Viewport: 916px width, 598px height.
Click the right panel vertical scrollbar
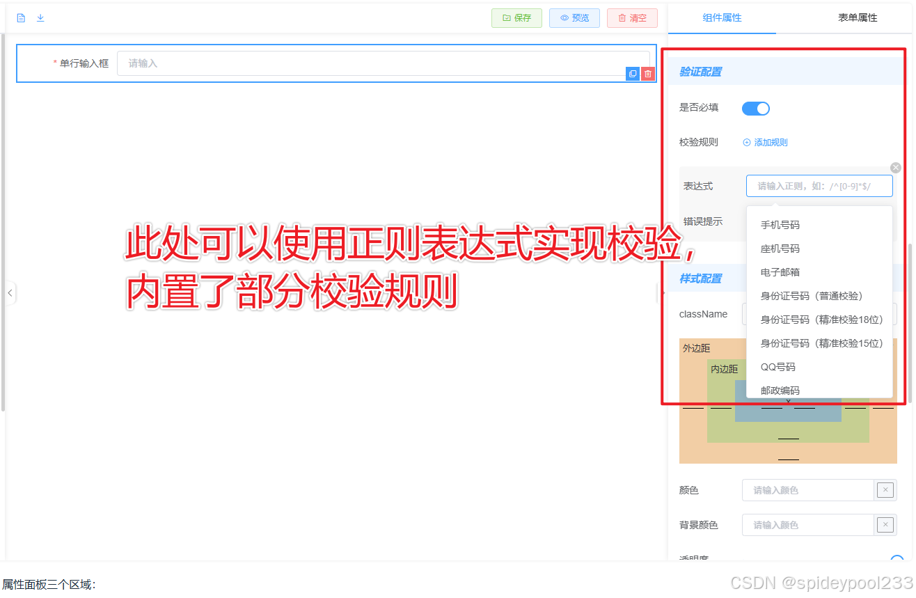click(x=910, y=324)
